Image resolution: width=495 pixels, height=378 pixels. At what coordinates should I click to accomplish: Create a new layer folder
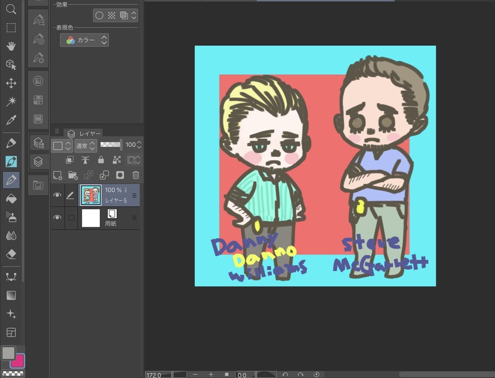[x=73, y=175]
